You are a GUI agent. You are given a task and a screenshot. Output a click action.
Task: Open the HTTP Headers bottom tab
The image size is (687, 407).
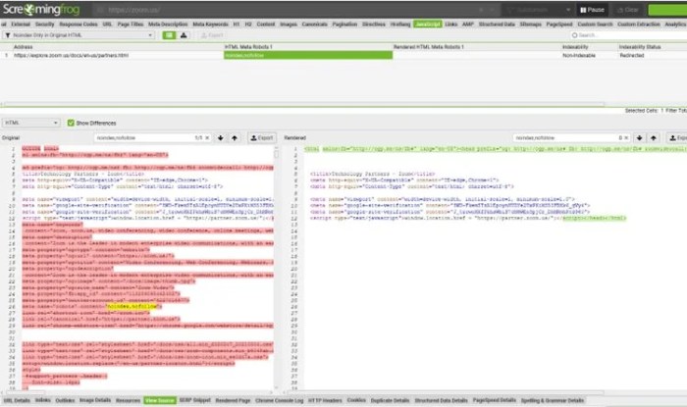(x=325, y=400)
